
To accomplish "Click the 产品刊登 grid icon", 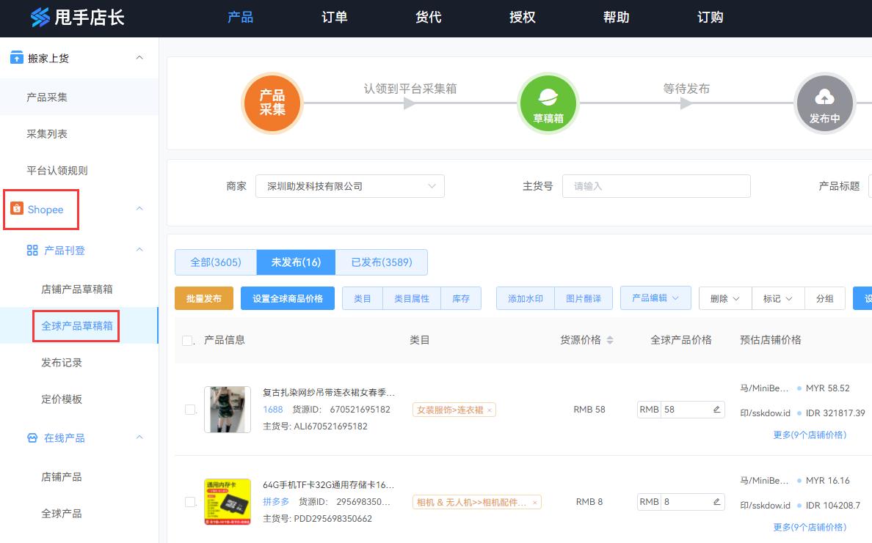I will click(x=32, y=250).
